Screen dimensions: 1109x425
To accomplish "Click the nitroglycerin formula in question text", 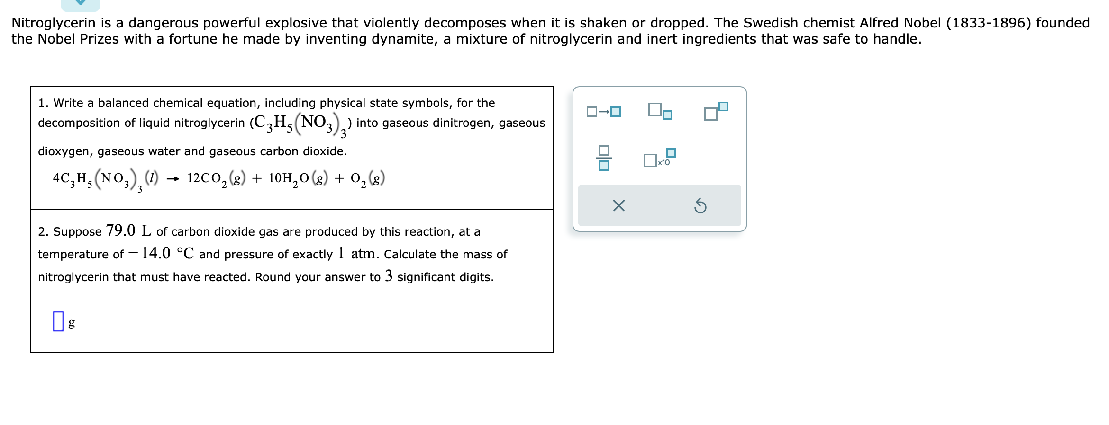I will click(x=301, y=124).
